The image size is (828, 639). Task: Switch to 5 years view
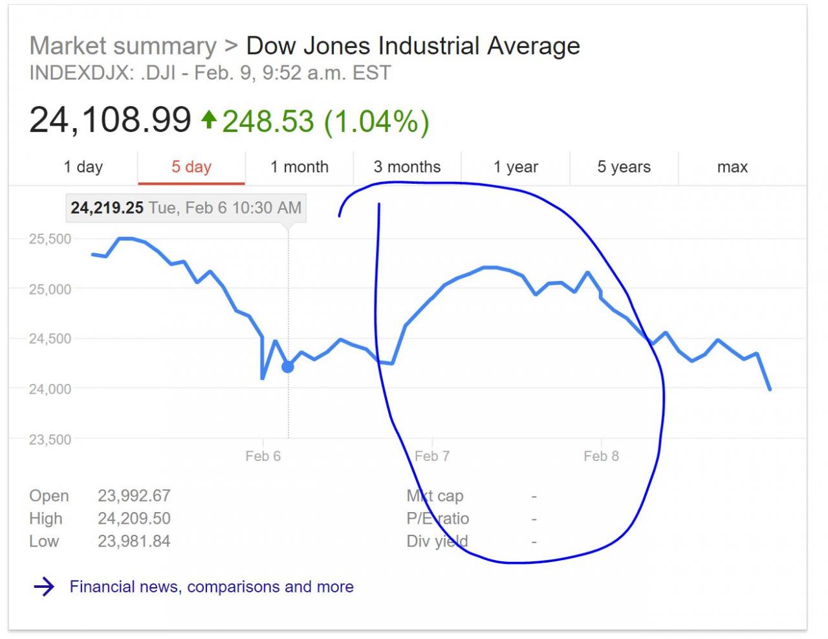tap(624, 167)
